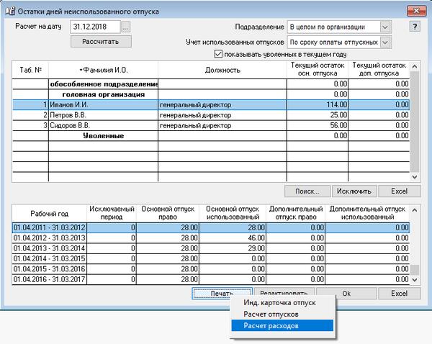Expand the Подразделение dropdown
This screenshot has height=344, width=432.
pyautogui.click(x=385, y=27)
